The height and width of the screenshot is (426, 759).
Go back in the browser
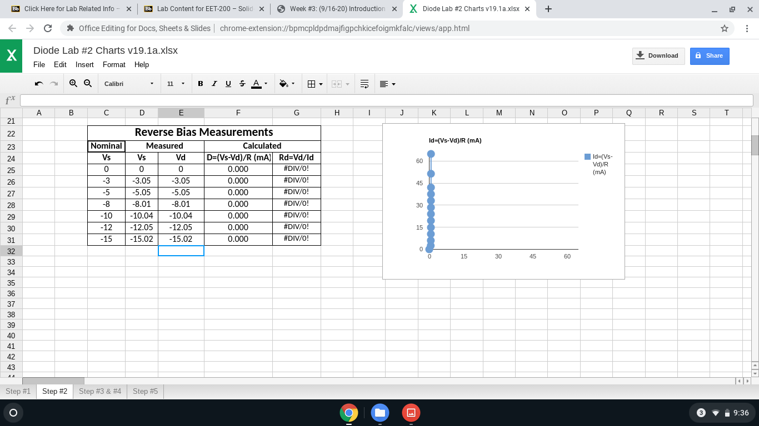point(13,28)
